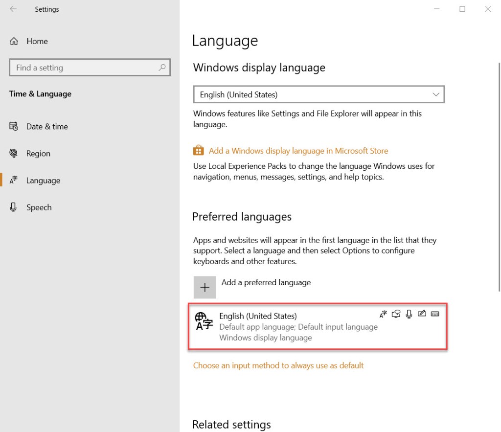Click the magnifier icon in search box

click(162, 68)
